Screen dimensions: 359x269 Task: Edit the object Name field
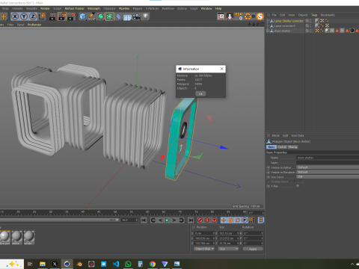[x=328, y=158]
